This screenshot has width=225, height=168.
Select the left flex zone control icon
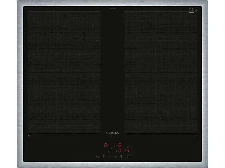pyautogui.click(x=104, y=157)
